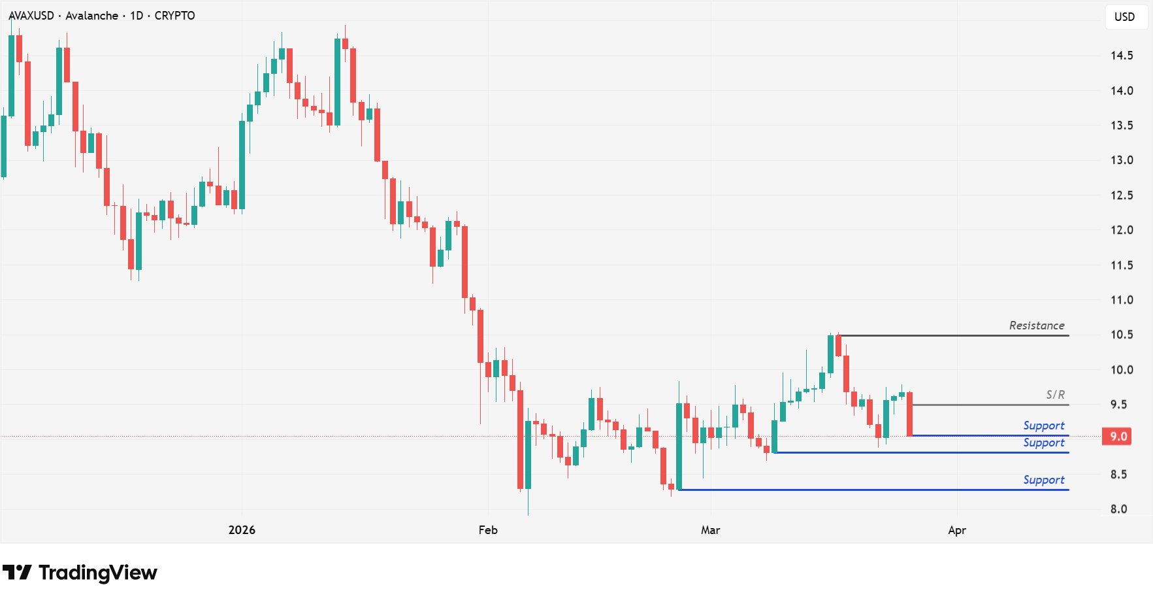Screen dimensions: 1153x602
Task: Click the 8.0 price scale label
Action: tap(1118, 509)
